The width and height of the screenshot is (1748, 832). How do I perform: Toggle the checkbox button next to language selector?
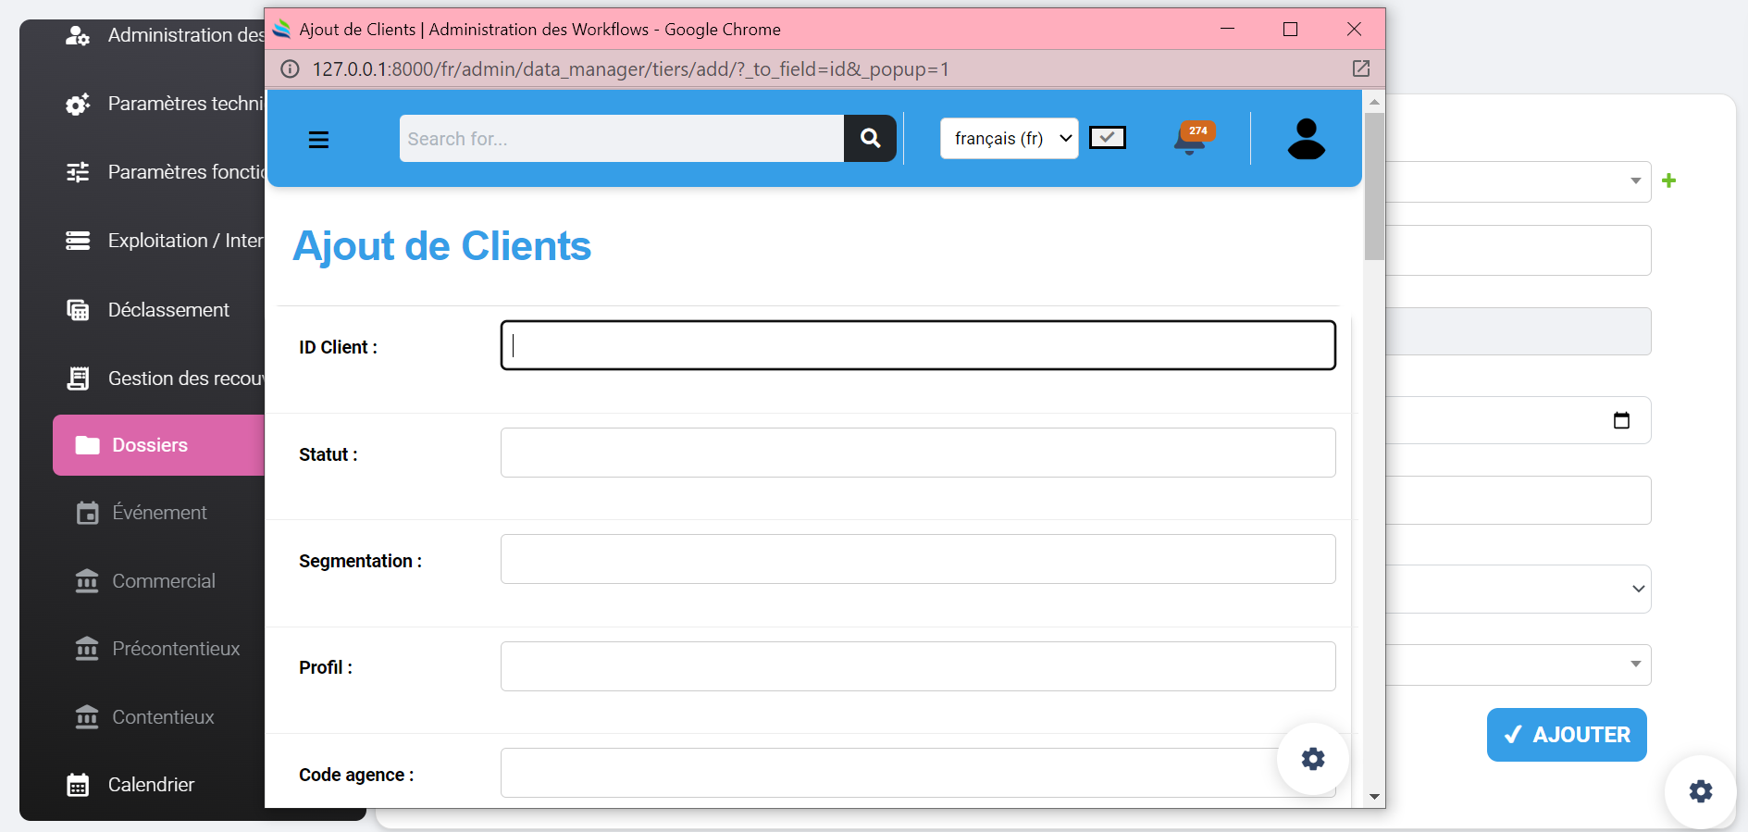click(1107, 138)
